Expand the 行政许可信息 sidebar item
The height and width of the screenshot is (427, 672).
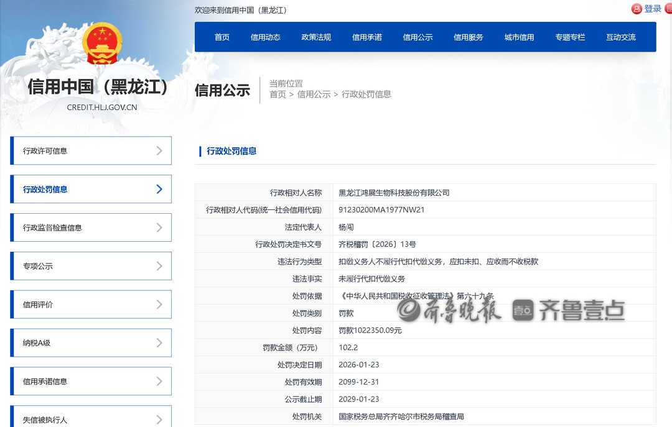click(90, 150)
